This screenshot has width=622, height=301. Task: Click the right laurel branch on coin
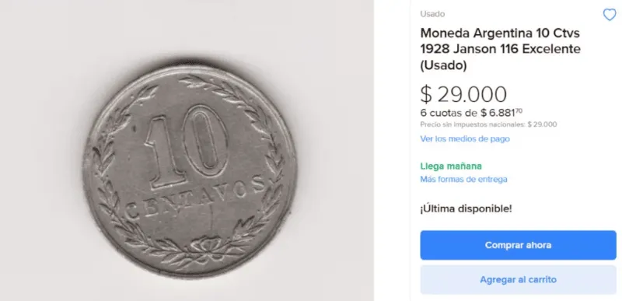point(254,166)
